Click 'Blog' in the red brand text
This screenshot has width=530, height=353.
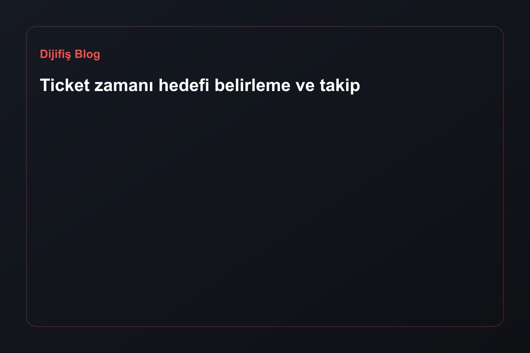pos(87,54)
